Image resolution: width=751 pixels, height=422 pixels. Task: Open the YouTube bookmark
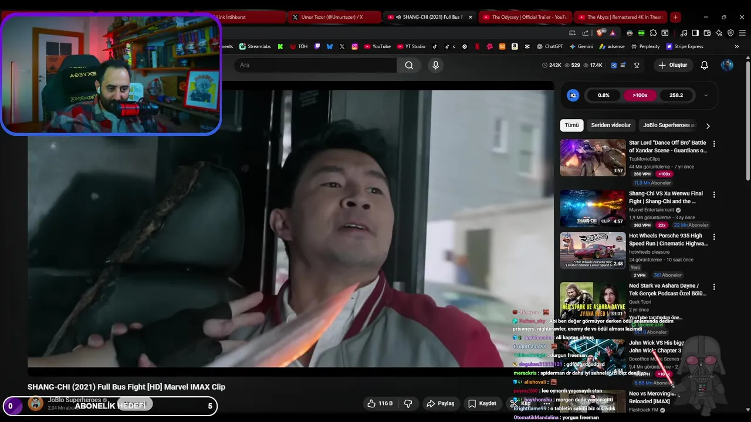coord(377,46)
